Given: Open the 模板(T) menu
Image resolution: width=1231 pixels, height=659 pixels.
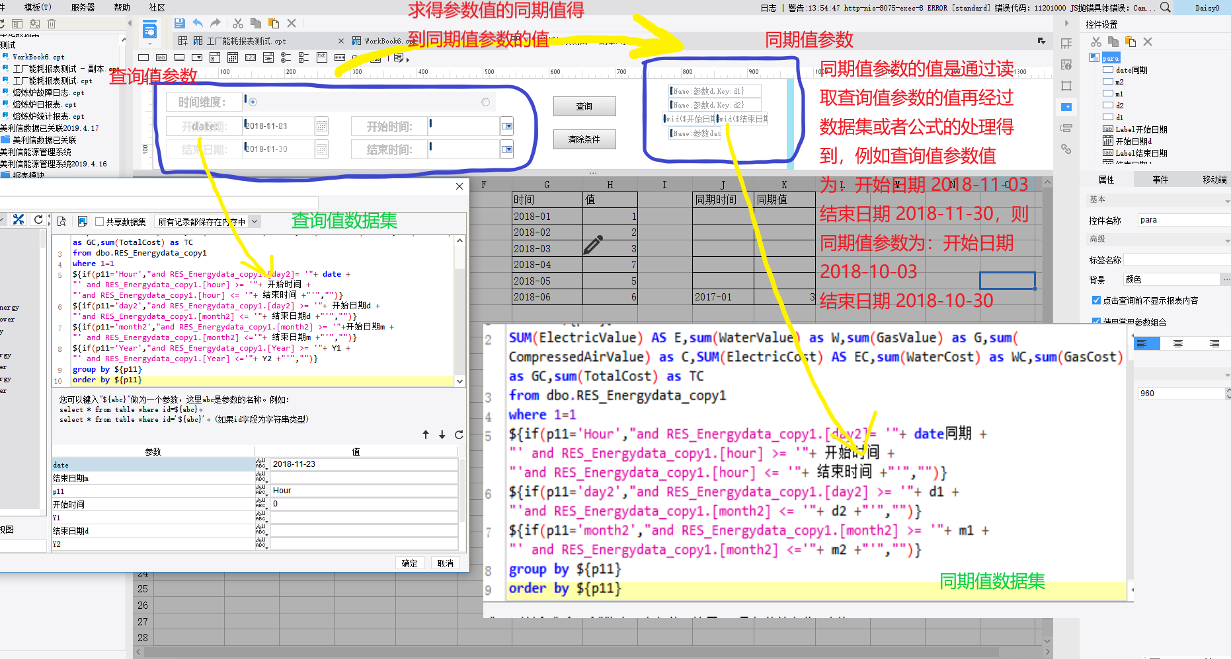Looking at the screenshot, I should 38,7.
